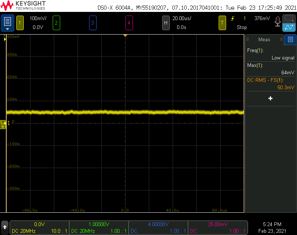Click the 376mV trigger level value

coord(262,18)
